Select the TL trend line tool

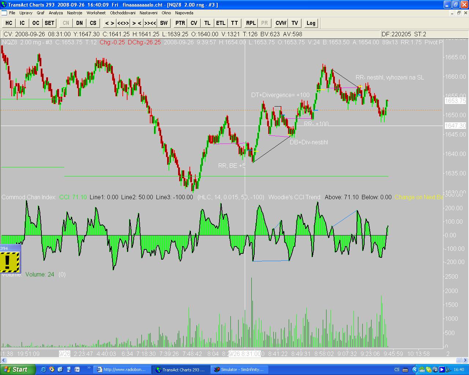tap(207, 23)
